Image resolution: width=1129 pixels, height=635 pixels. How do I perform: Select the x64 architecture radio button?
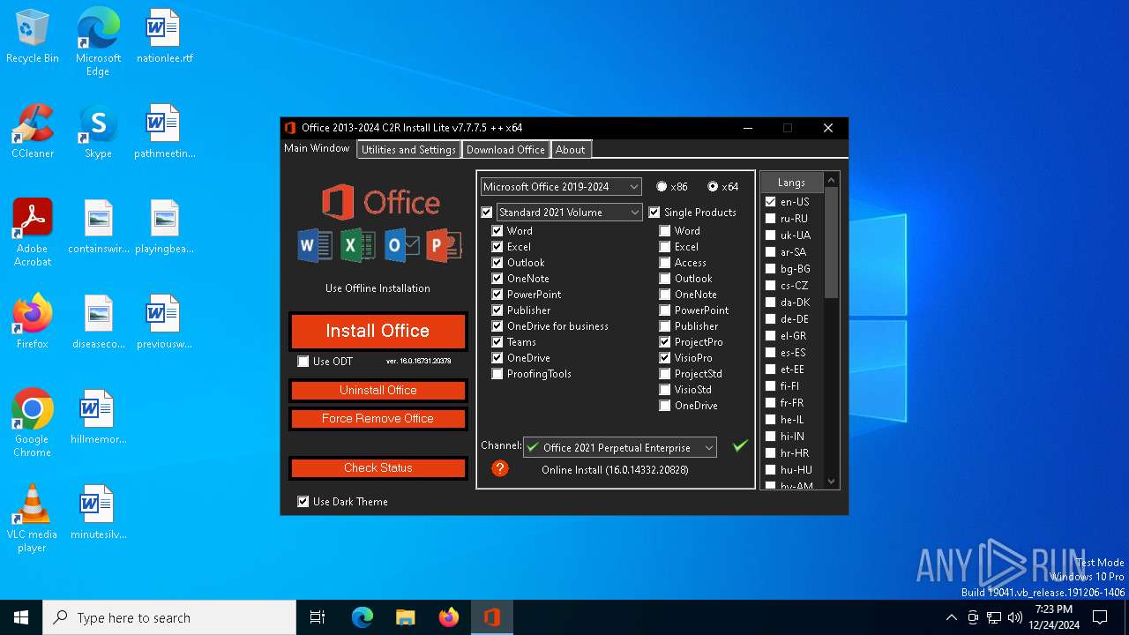click(x=713, y=187)
